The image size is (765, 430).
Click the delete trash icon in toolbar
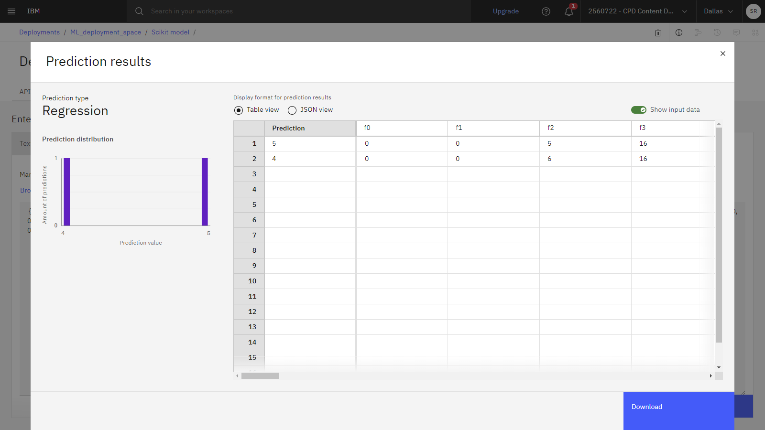point(658,32)
